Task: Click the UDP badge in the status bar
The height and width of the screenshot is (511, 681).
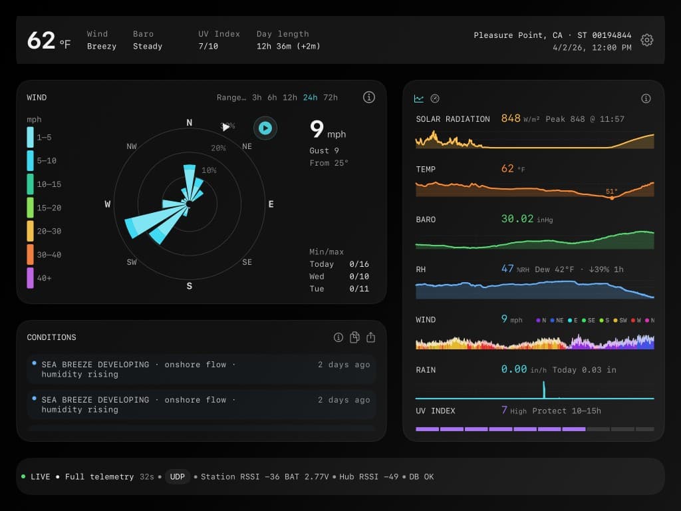Action: click(x=178, y=477)
